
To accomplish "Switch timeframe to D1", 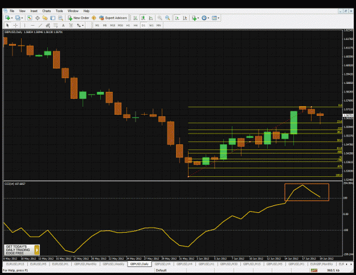I will coord(144,25).
